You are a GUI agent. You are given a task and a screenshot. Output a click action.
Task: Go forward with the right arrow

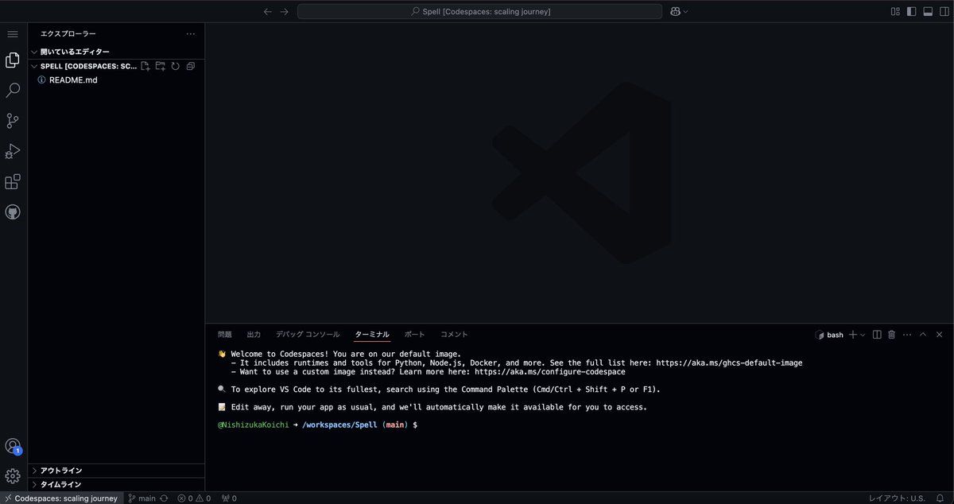(x=285, y=11)
